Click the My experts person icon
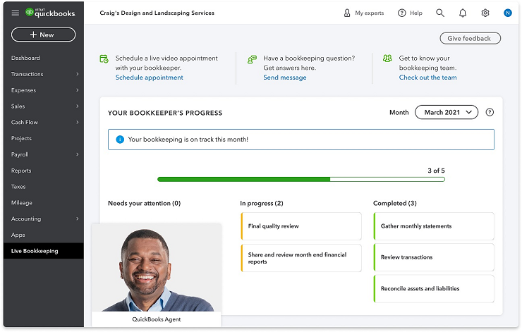 coord(346,13)
